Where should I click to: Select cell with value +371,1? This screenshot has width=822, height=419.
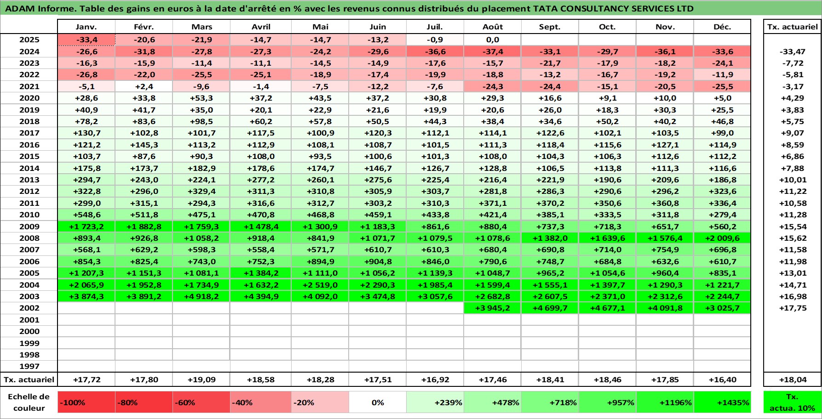click(x=493, y=203)
